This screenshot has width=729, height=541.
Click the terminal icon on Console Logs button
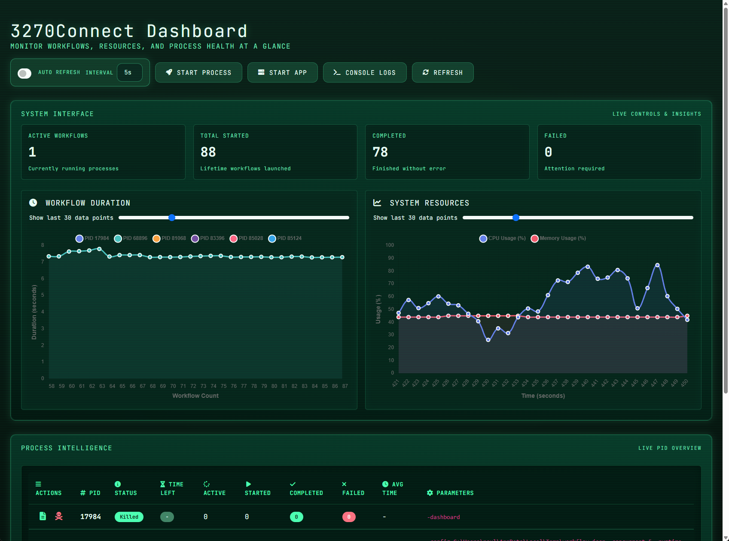pyautogui.click(x=337, y=72)
